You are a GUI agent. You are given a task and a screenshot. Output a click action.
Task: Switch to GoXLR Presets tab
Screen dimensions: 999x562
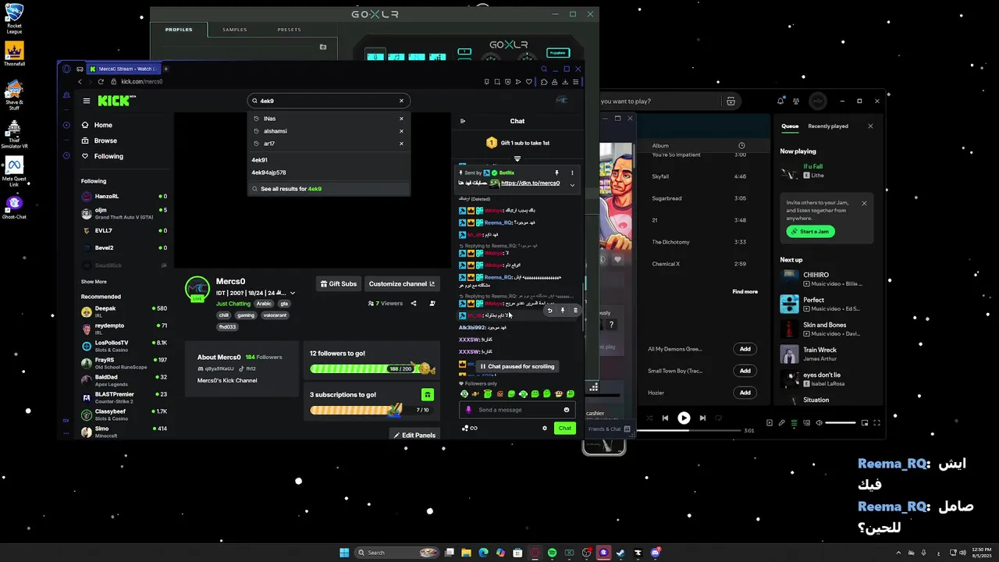[x=290, y=30]
